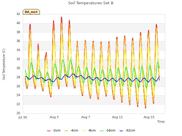Screen dimensions: 182x136
Task: Toggle the -32cm series in legend
Action: [127, 131]
